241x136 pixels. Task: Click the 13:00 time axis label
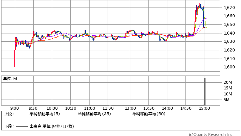coord(130,108)
